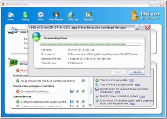Ask support about the Conexant AC-Link Audio driver
167x119 pixels.
(83, 91)
